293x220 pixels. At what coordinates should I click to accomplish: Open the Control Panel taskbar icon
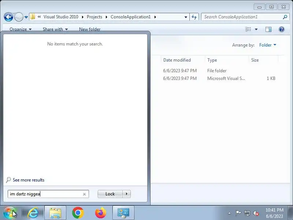123,213
